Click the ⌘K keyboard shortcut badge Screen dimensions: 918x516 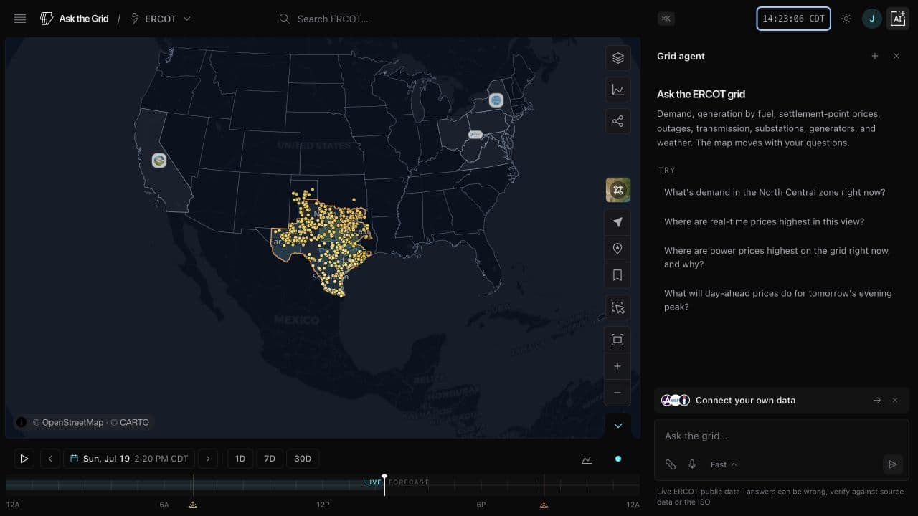(666, 19)
